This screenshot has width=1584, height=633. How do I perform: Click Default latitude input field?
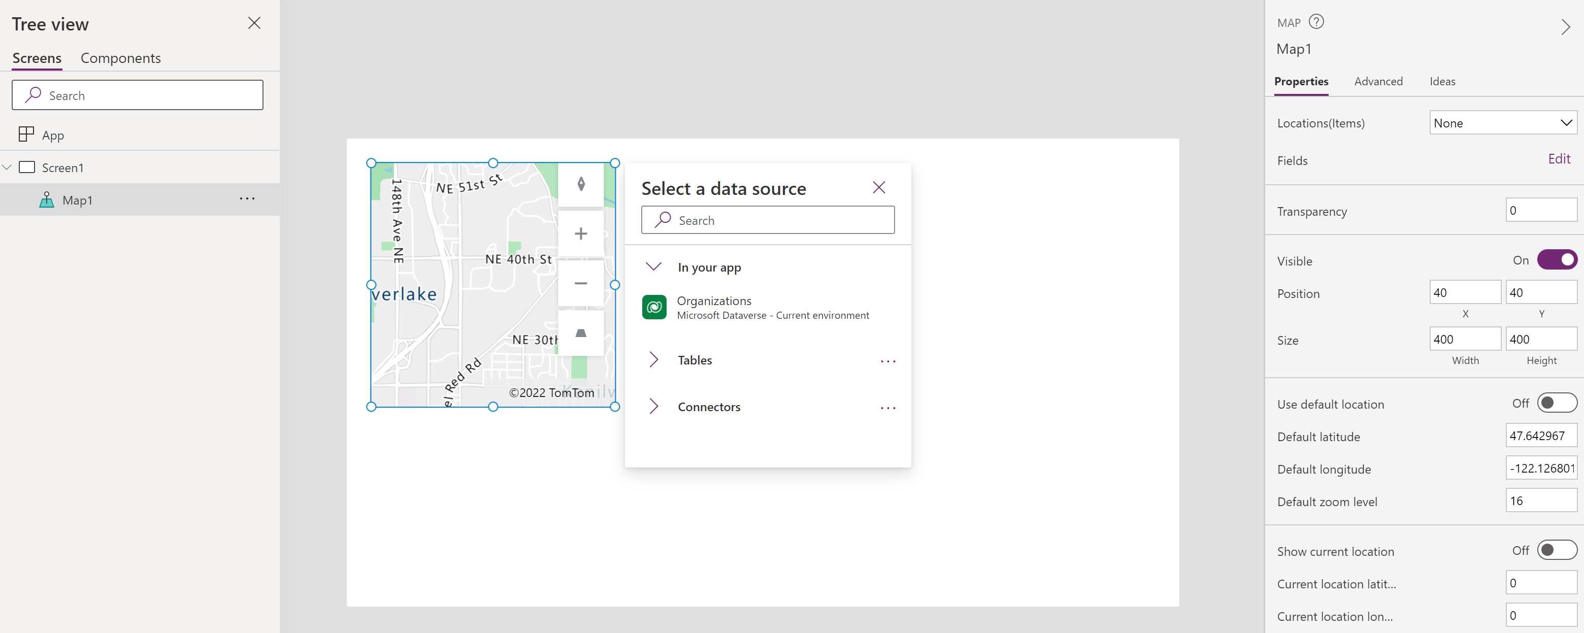pyautogui.click(x=1540, y=435)
